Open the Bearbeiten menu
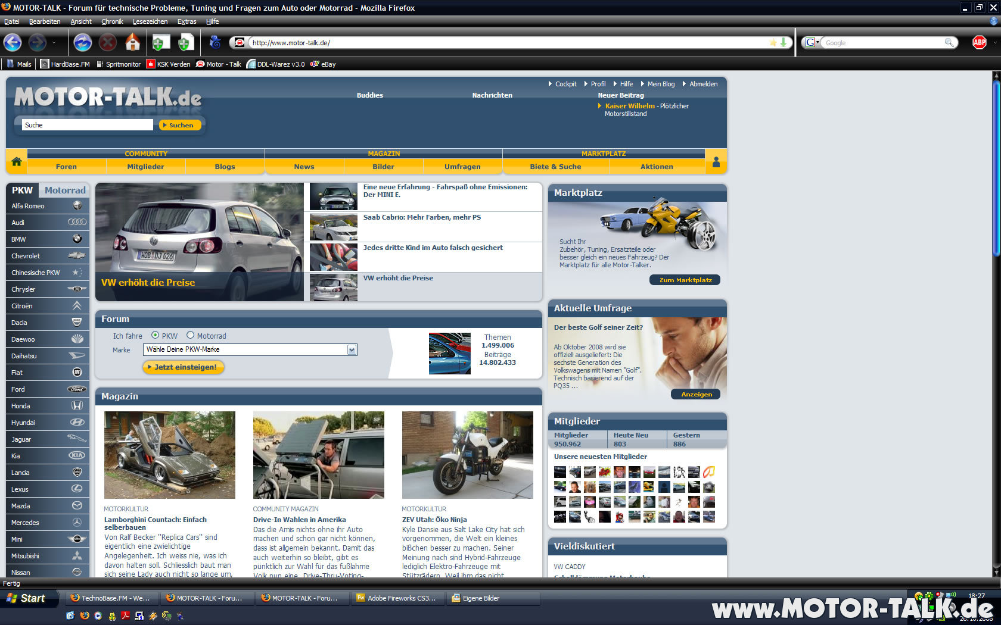1001x625 pixels. coord(45,21)
